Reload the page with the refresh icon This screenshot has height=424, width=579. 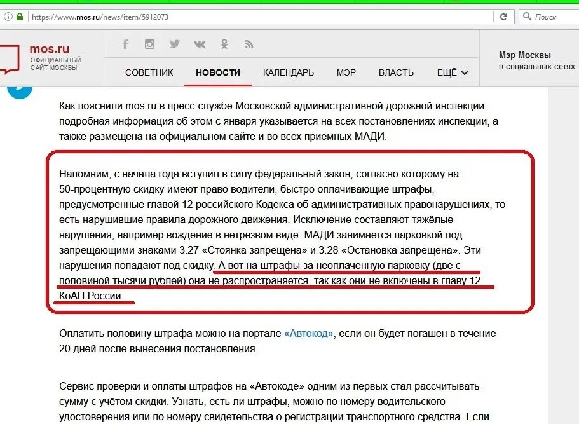pyautogui.click(x=503, y=17)
